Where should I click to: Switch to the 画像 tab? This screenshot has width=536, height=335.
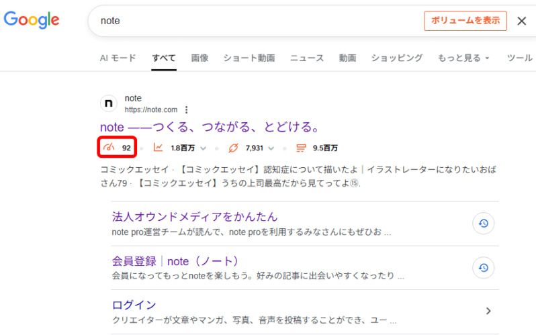[199, 58]
